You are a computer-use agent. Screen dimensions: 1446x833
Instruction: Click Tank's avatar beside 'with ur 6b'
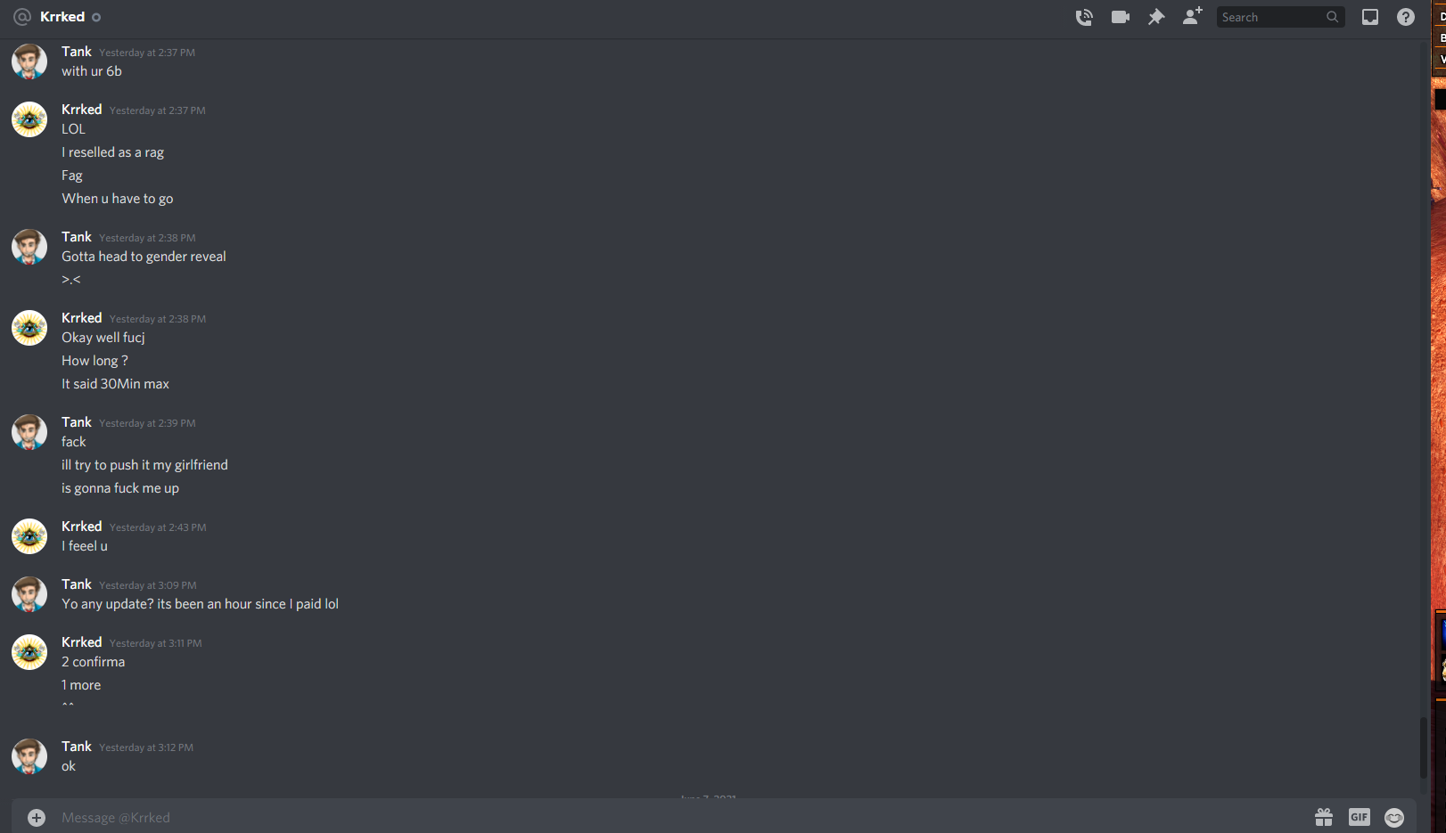tap(29, 61)
